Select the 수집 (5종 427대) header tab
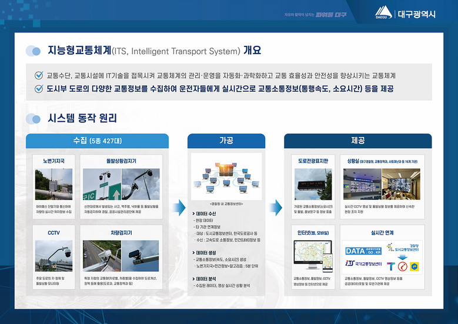Viewport: 458px width, 324px height. (97, 141)
